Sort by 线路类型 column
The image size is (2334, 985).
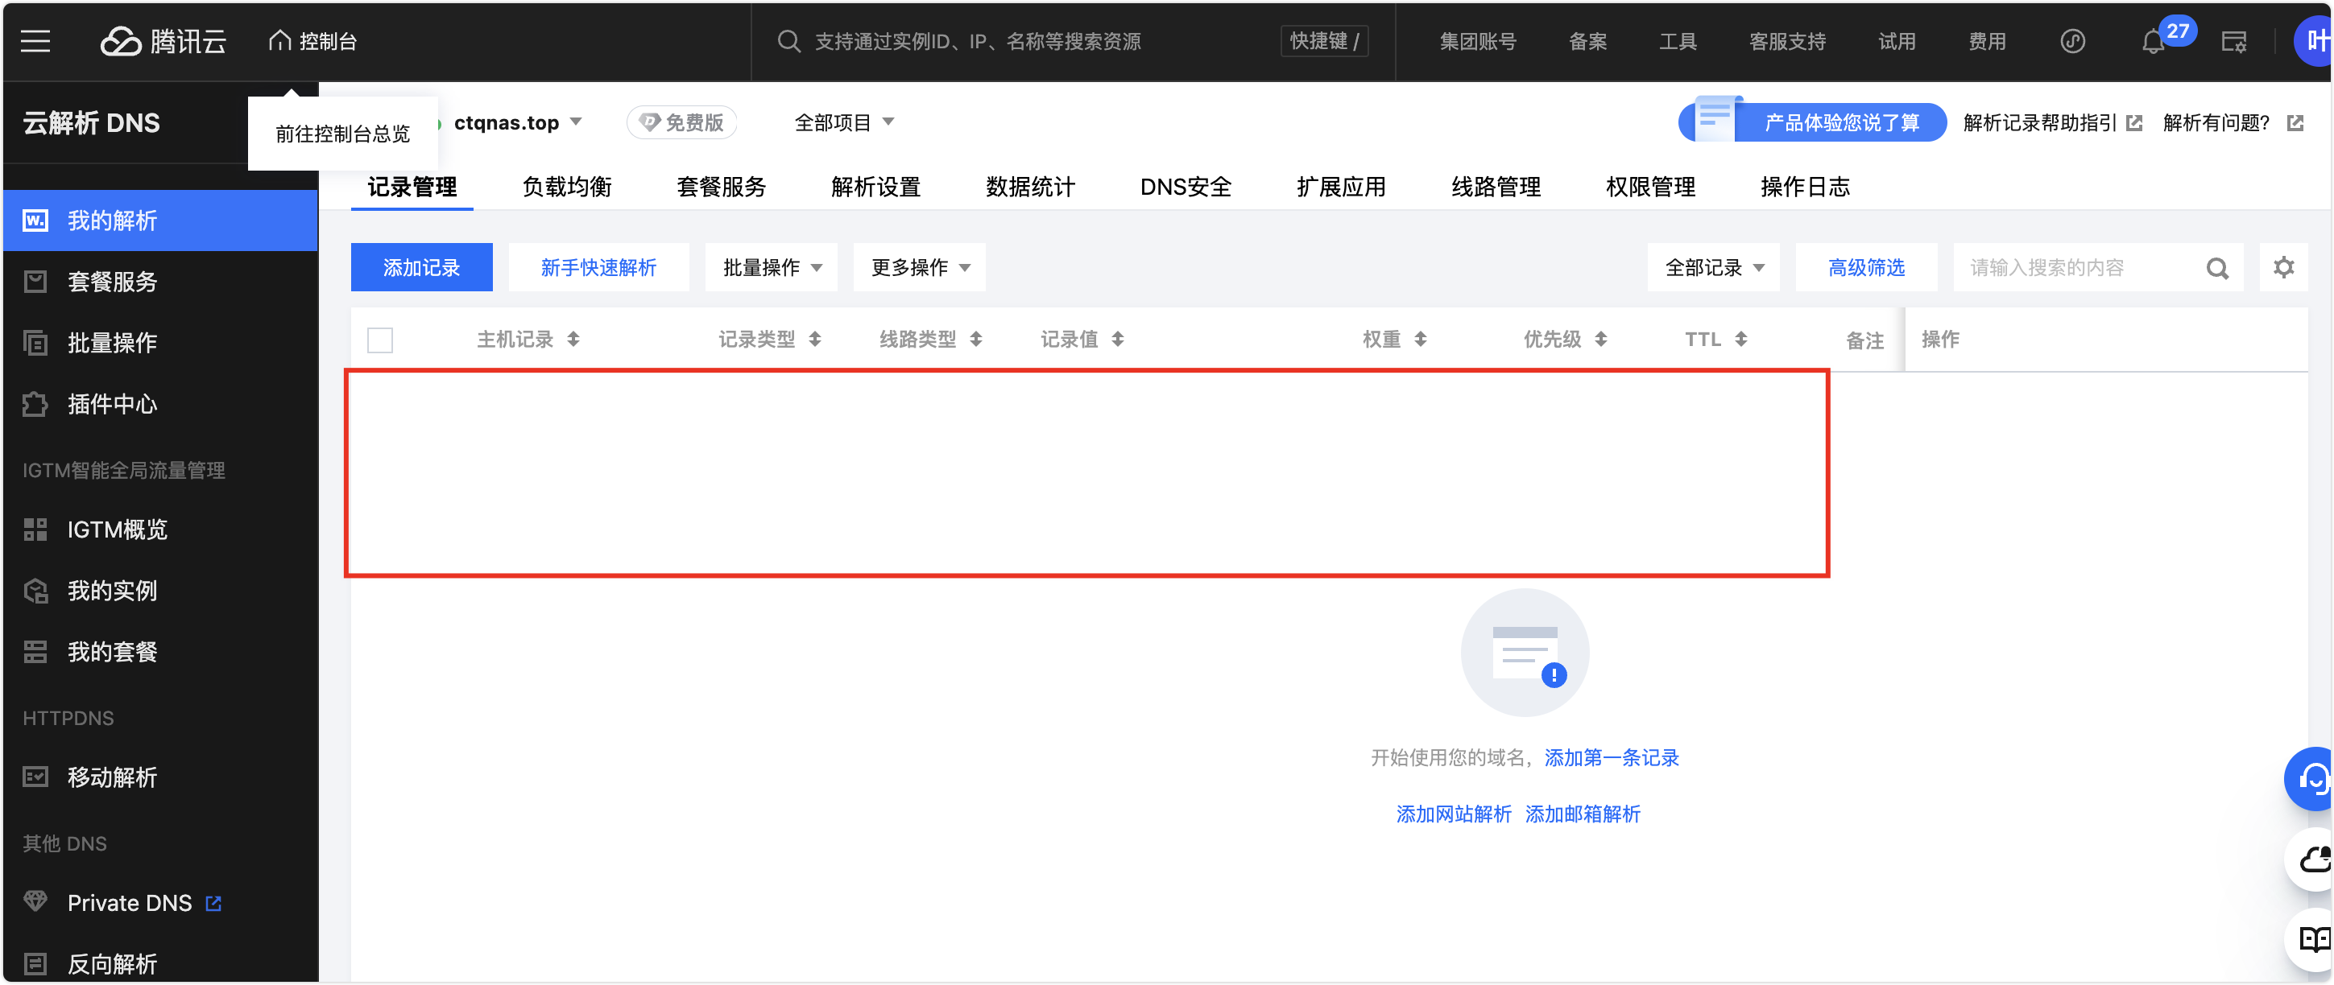coord(976,340)
